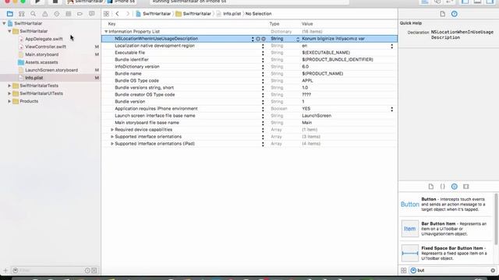Select Bar Button Item in library
Viewport: 499px width, 280px height.
pos(445,229)
